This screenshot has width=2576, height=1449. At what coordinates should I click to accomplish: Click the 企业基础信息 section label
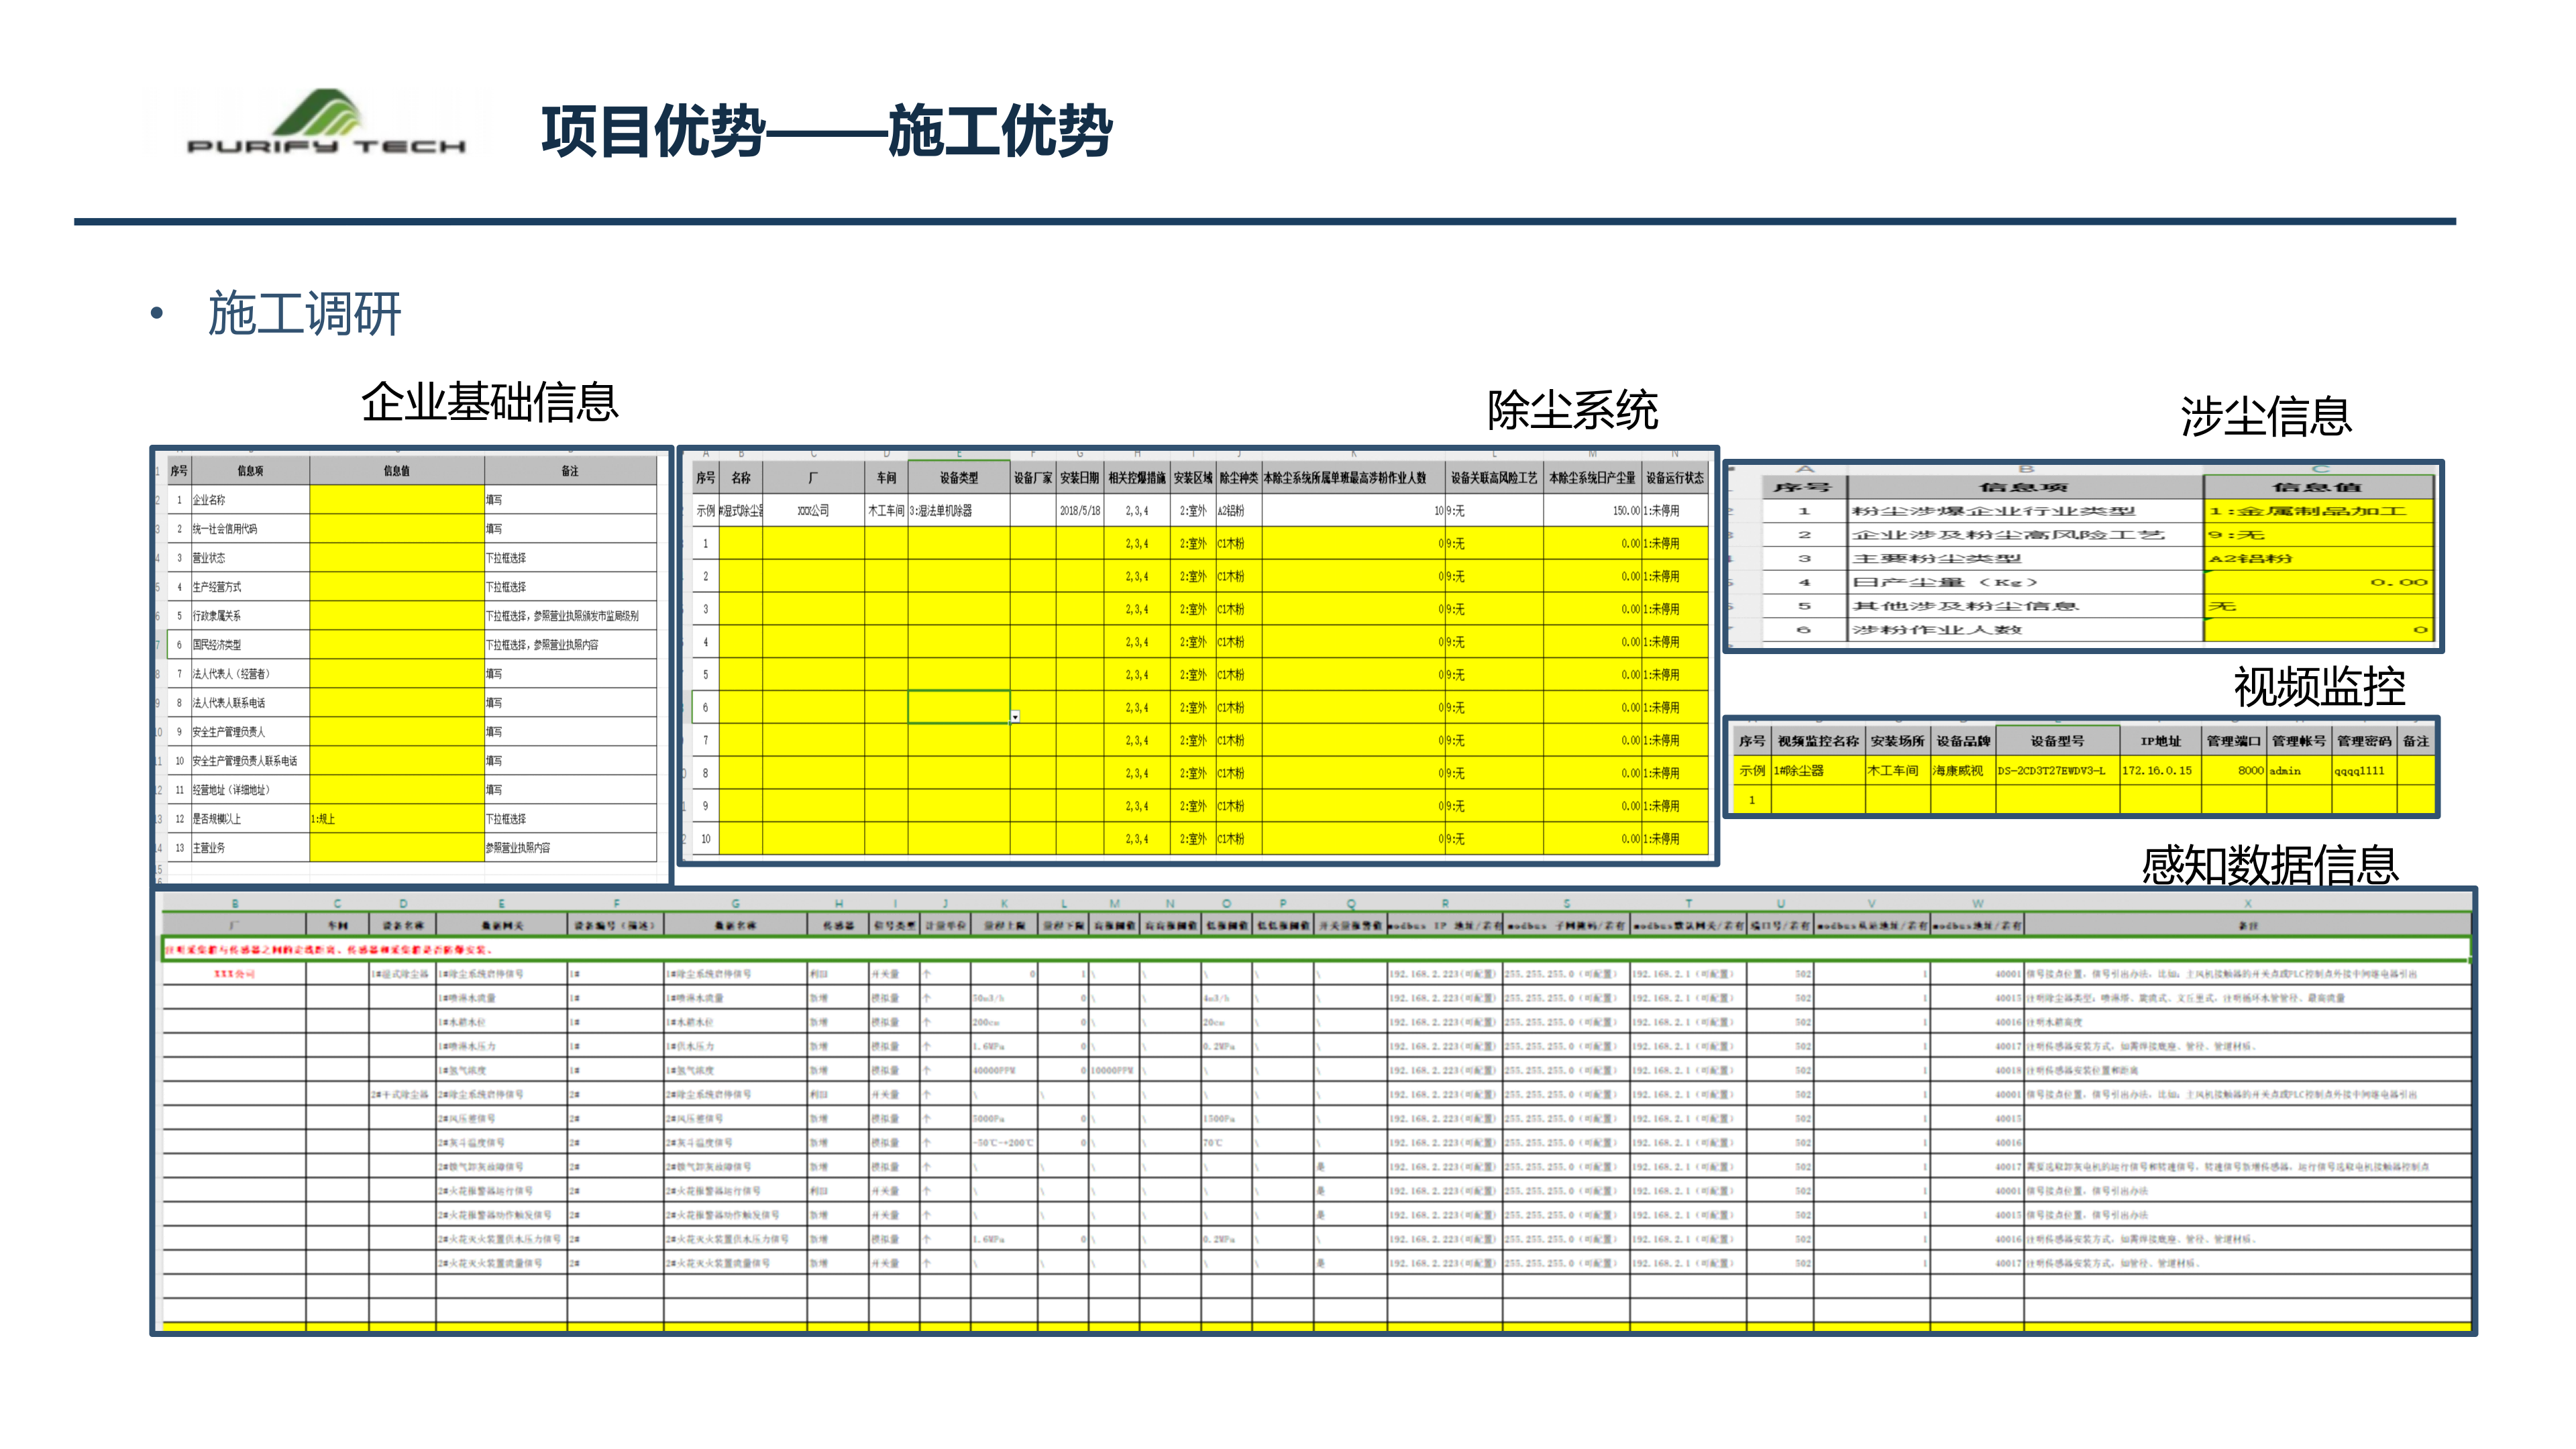pos(490,402)
